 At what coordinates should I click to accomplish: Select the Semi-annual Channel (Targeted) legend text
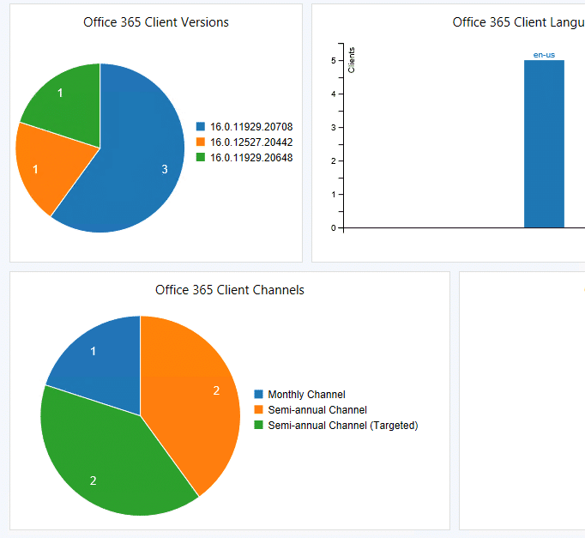342,426
